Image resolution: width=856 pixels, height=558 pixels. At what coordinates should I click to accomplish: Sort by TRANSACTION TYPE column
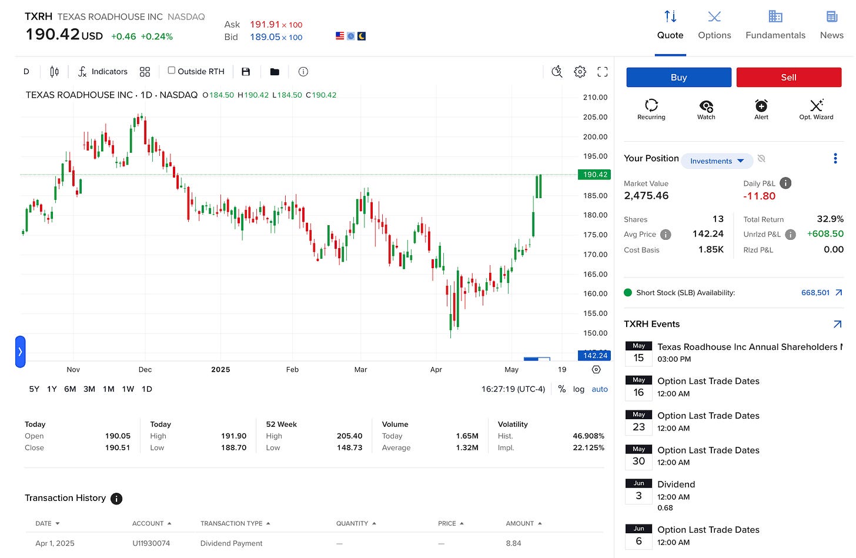235,523
